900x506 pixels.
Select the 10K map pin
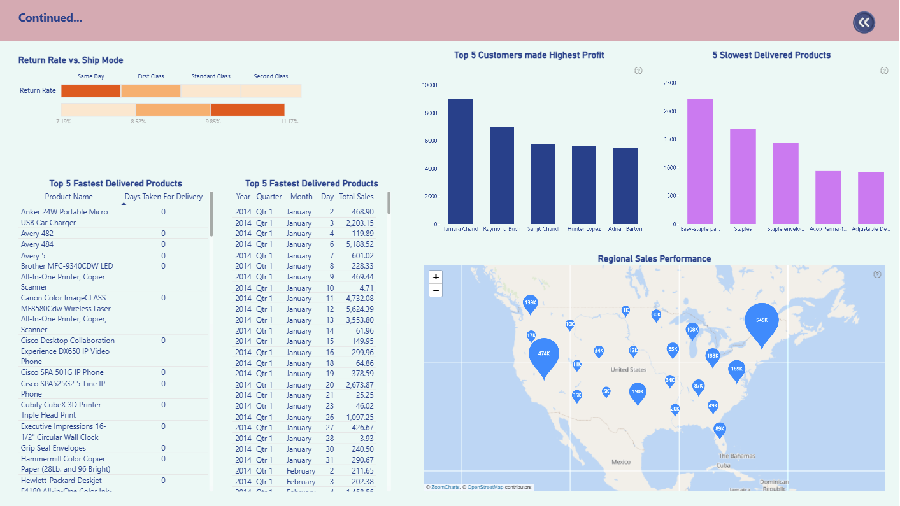click(570, 325)
